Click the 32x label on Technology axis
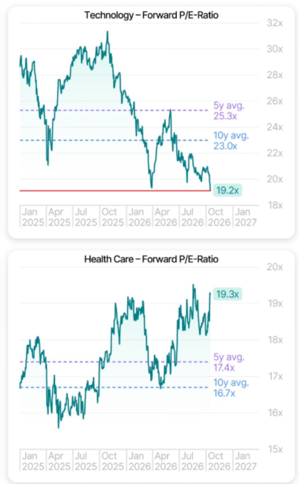The width and height of the screenshot is (299, 484). [275, 23]
